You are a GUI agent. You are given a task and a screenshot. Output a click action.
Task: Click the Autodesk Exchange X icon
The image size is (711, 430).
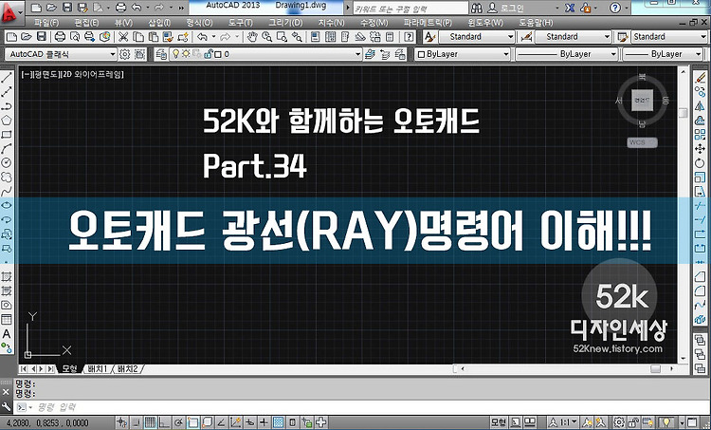pyautogui.click(x=571, y=8)
